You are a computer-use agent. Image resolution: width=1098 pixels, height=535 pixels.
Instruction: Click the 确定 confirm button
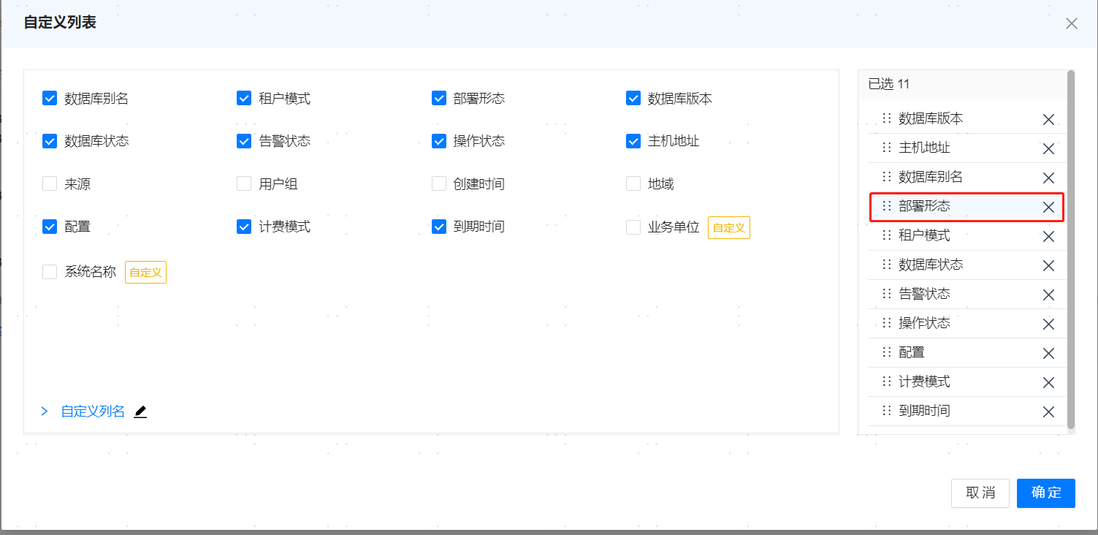point(1045,493)
